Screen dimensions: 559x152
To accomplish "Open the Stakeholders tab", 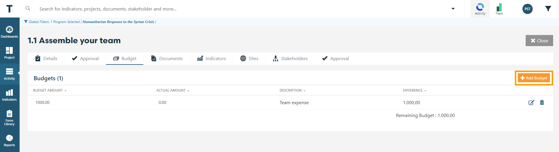I will 290,59.
